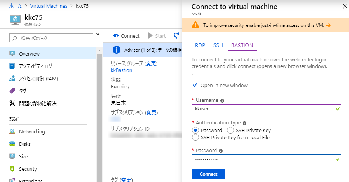Click the kkc75 virtual machine icon
The width and height of the screenshot is (349, 182).
[15, 19]
